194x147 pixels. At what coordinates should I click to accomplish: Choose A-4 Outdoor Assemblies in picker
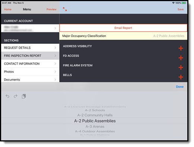pyautogui.click(x=95, y=131)
